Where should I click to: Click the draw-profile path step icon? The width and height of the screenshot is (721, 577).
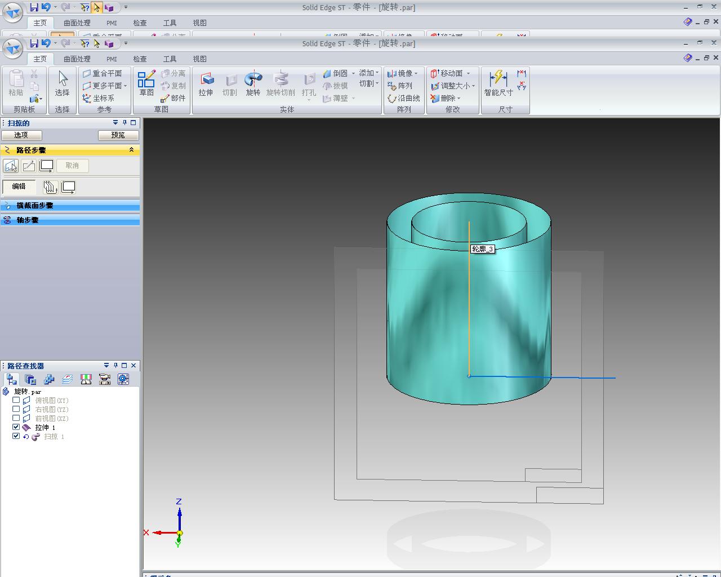(x=29, y=166)
